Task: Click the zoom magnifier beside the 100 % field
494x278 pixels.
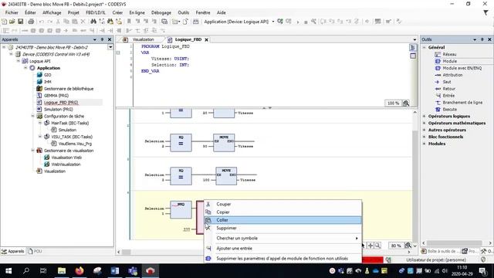Action: pyautogui.click(x=406, y=103)
